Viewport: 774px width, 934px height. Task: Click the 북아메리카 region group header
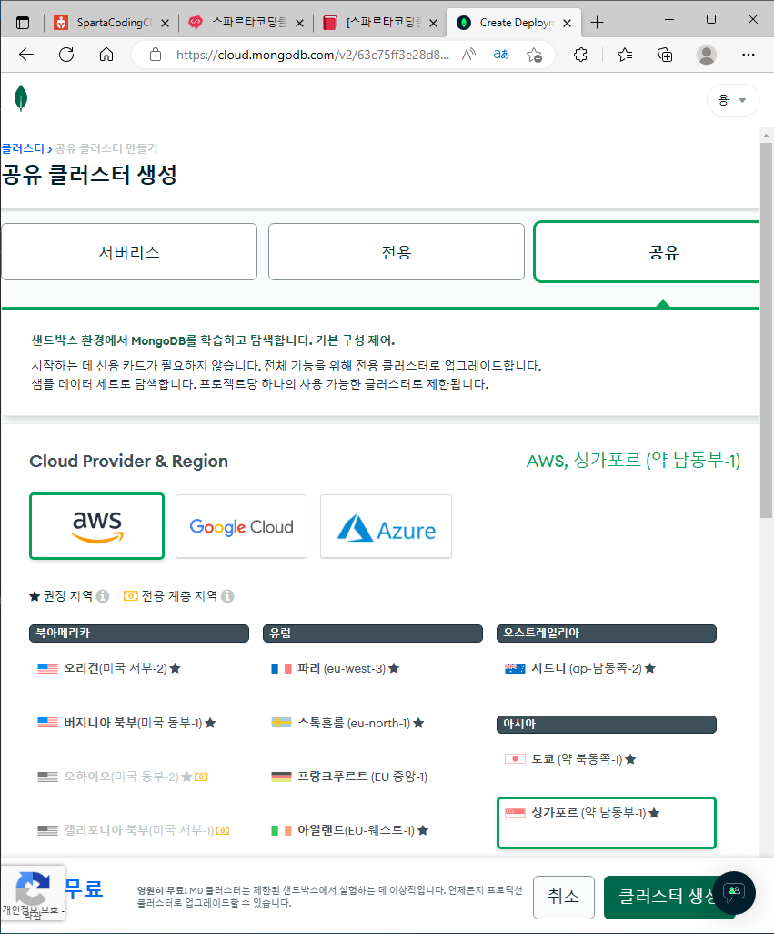[138, 634]
